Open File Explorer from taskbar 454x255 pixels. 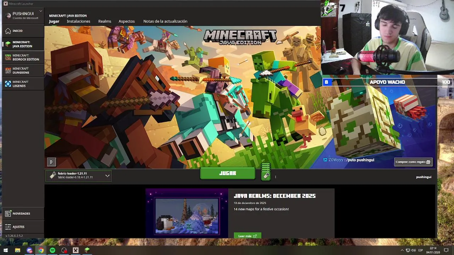coord(18,250)
